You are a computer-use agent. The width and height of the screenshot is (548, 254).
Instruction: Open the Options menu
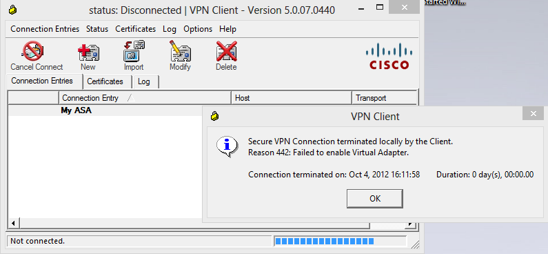click(x=198, y=29)
